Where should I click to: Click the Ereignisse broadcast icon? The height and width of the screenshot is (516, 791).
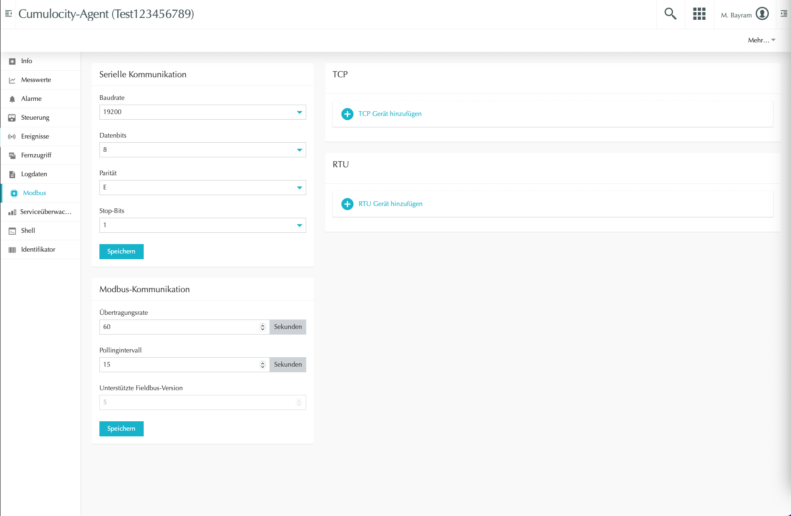12,137
